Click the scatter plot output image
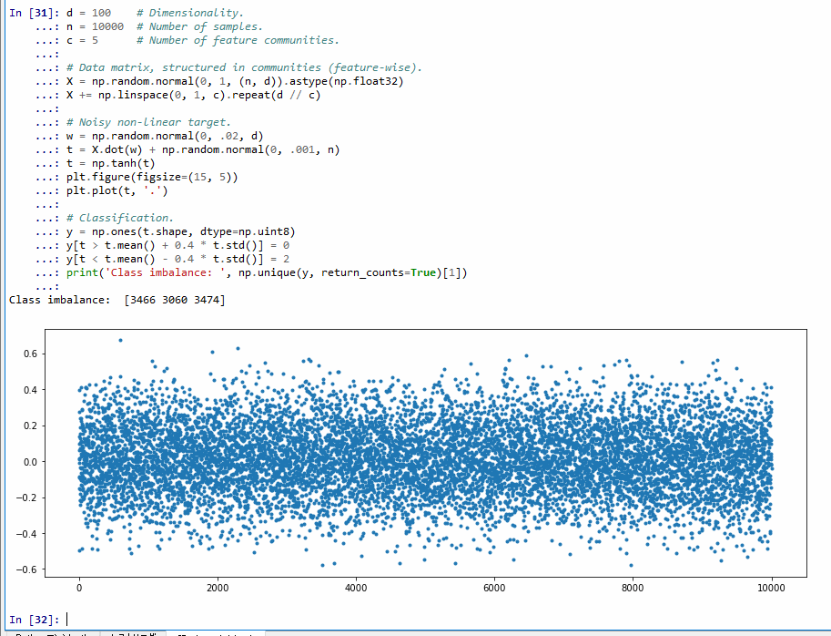This screenshot has height=636, width=831. pyautogui.click(x=425, y=460)
